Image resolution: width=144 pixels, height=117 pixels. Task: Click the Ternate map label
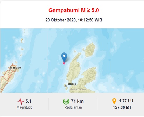(71, 84)
